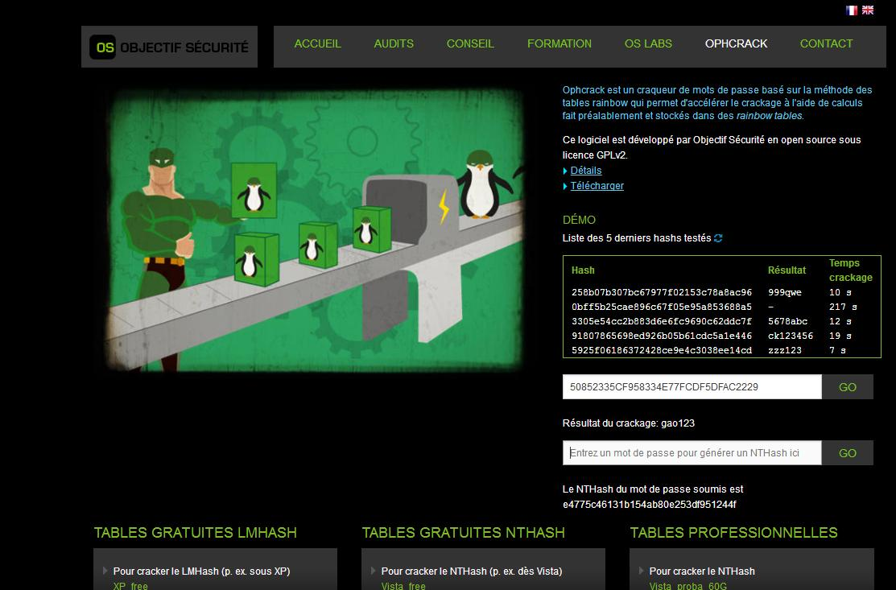Click the 'Temps crackage' column header
Viewport: 896px width, 590px height.
click(851, 270)
